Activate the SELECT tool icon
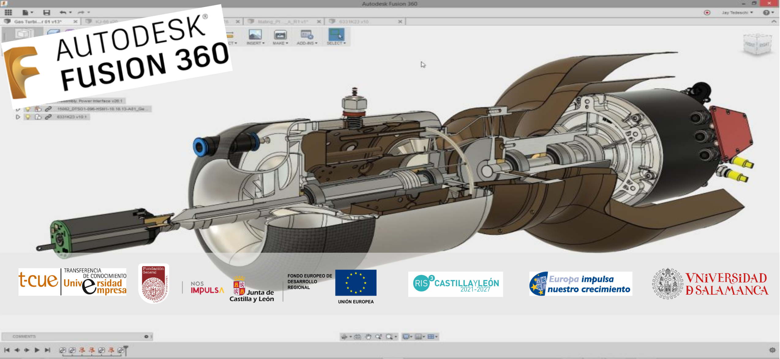Viewport: 780px width, 359px height. [336, 34]
